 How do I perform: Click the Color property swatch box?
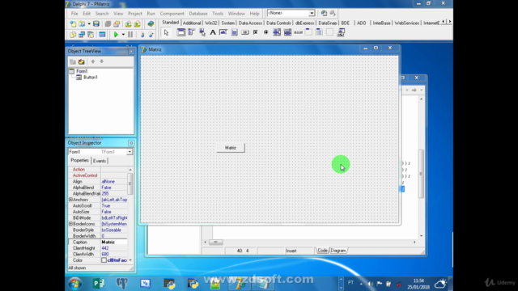(x=104, y=260)
